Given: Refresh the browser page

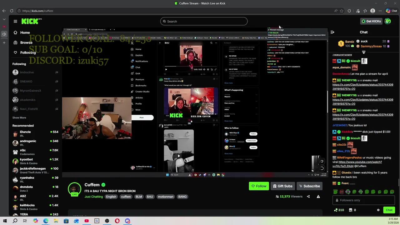Looking at the screenshot, I should pos(12,11).
